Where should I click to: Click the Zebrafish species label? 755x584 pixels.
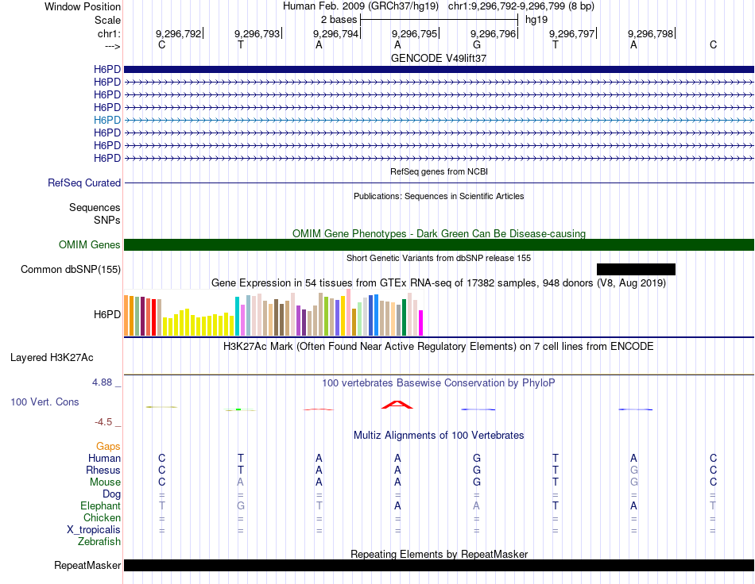point(99,542)
